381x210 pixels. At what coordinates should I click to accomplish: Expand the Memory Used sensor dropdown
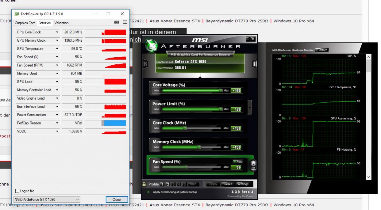pyautogui.click(x=57, y=74)
